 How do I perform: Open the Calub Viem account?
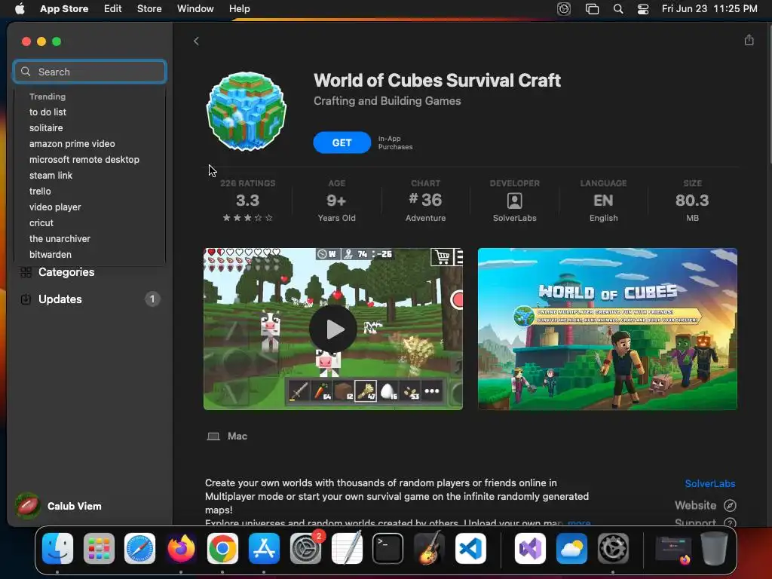point(58,506)
